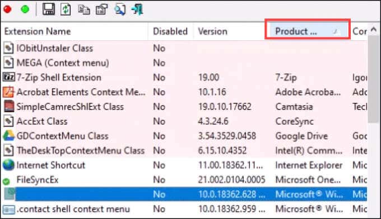Click the green Enable Selected Items button
This screenshot has height=219, width=381.
(25, 9)
